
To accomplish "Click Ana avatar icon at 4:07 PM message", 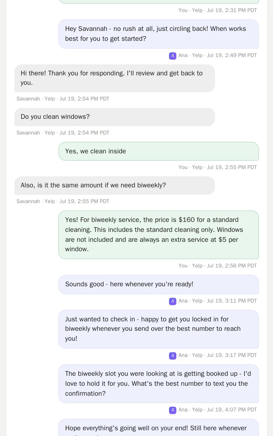I will 173,410.
